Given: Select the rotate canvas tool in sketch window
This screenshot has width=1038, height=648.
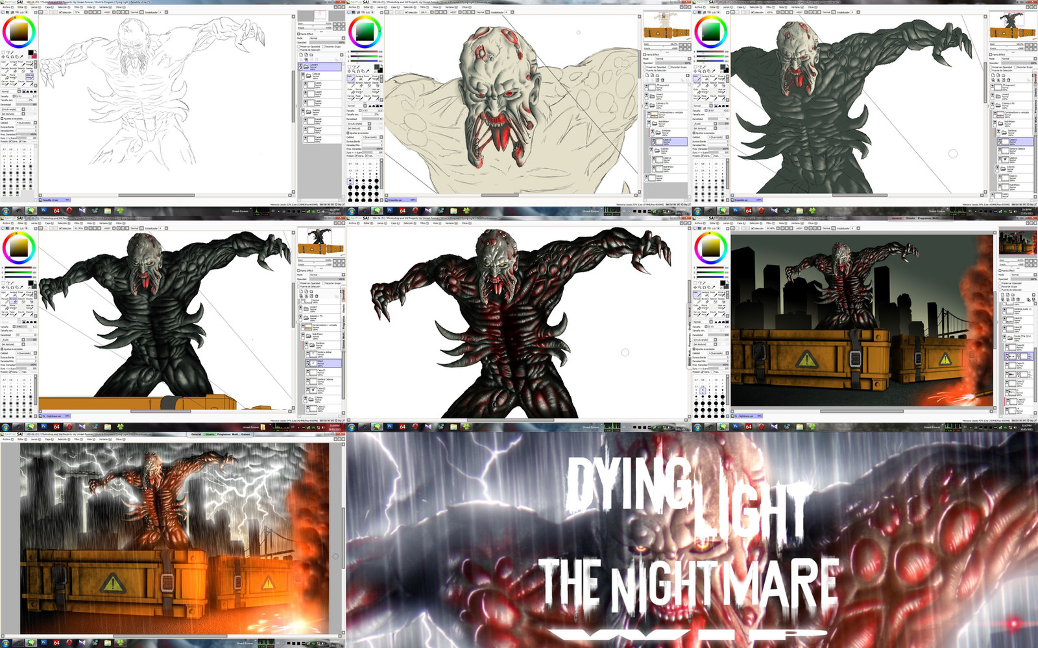Looking at the screenshot, I should 12,57.
